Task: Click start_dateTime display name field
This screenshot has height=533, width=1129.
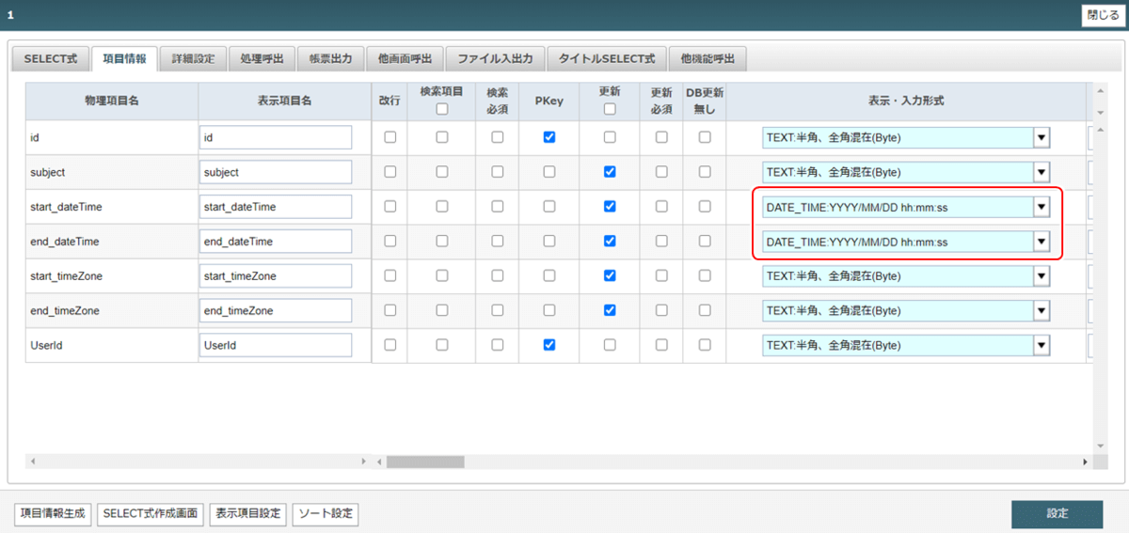Action: pyautogui.click(x=276, y=207)
